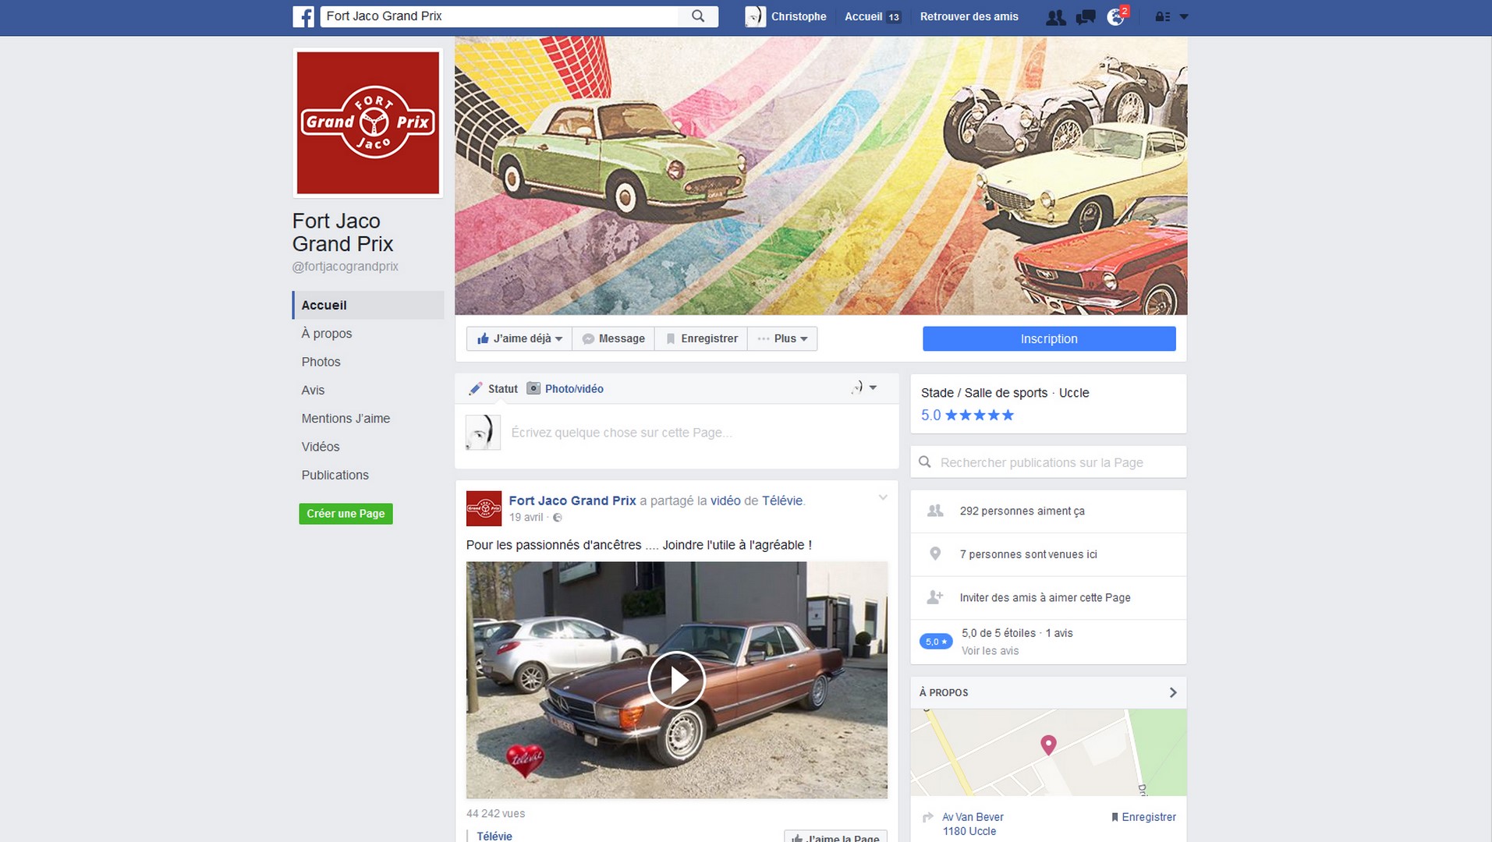Click the people icon beside likes count
The image size is (1492, 842).
934,511
